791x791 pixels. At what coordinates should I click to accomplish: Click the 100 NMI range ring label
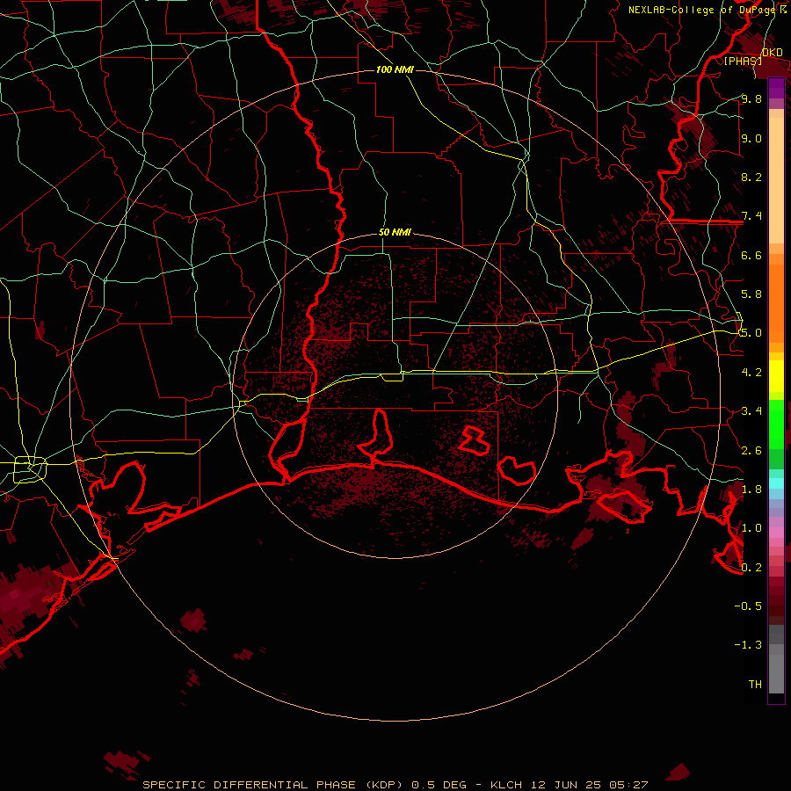(395, 69)
